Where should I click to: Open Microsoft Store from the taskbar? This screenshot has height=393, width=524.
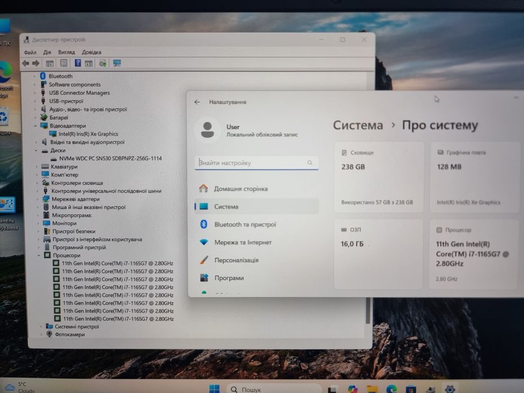[x=411, y=389]
